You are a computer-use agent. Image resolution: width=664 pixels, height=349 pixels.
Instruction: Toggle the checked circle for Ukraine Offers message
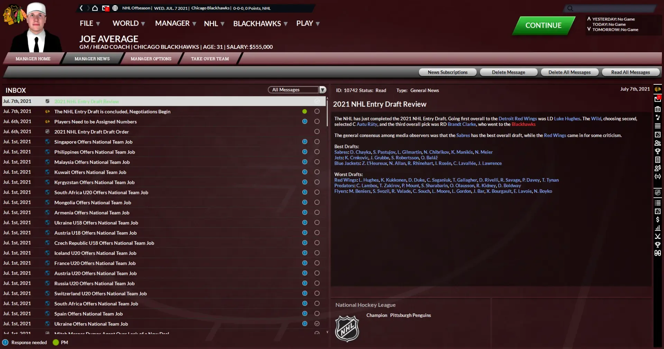coord(317,323)
